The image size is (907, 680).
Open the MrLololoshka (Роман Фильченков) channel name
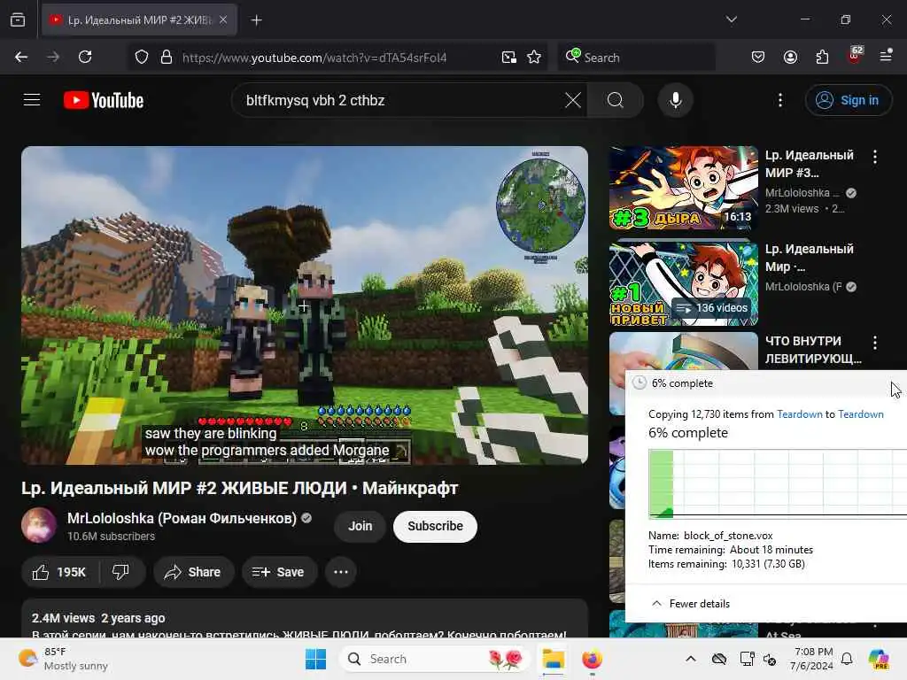182,518
